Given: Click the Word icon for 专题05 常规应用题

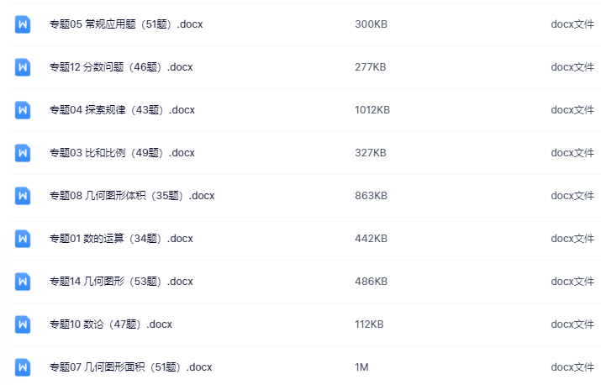Looking at the screenshot, I should pyautogui.click(x=23, y=24).
